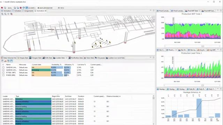Close the Prod L... lead time tab
The height and width of the screenshot is (125, 223).
coord(176,50)
